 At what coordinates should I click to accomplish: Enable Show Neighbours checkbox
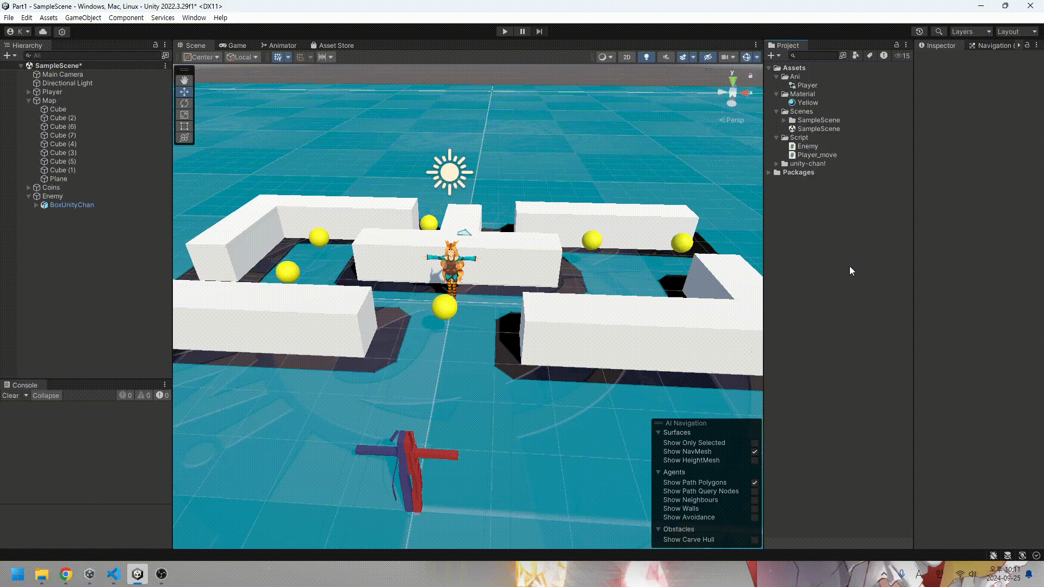tap(754, 500)
